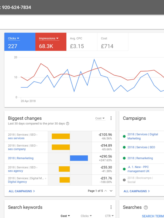
Task: Open All Campaigns link under Biggest changes
Action: pyautogui.click(x=22, y=191)
